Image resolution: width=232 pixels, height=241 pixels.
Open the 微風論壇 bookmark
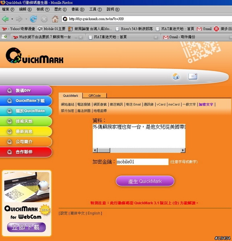tap(90, 29)
